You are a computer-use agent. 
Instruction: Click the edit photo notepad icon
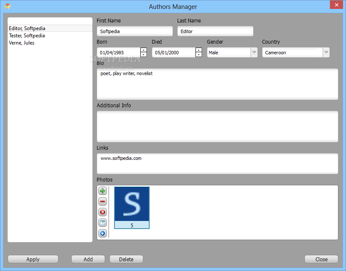(103, 223)
